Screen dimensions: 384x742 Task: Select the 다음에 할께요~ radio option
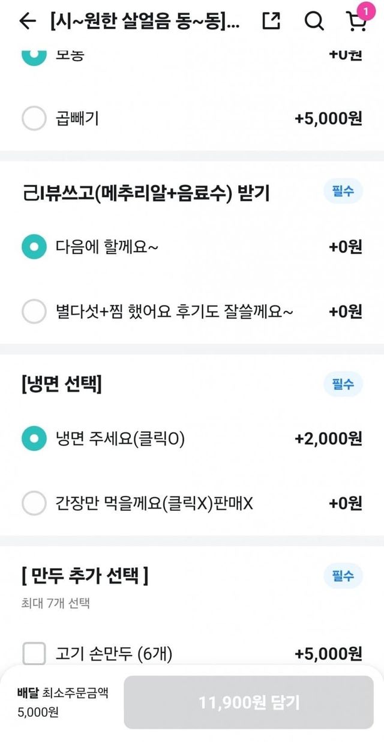pyautogui.click(x=34, y=247)
